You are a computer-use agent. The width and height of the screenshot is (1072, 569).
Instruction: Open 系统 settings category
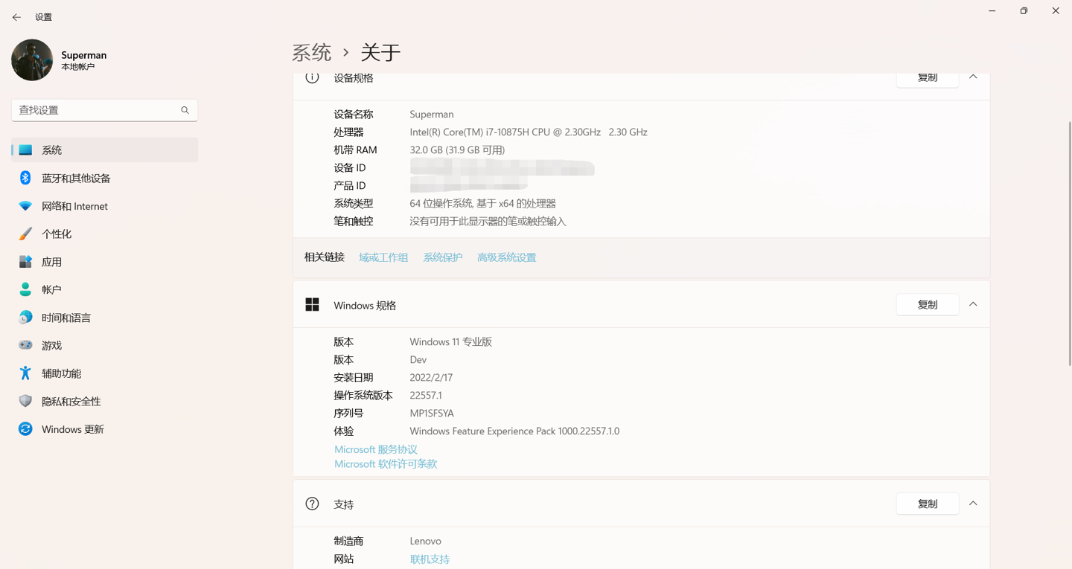(x=105, y=150)
